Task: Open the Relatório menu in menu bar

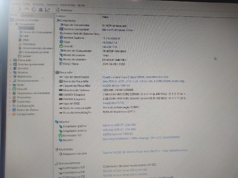Action: 38,4
